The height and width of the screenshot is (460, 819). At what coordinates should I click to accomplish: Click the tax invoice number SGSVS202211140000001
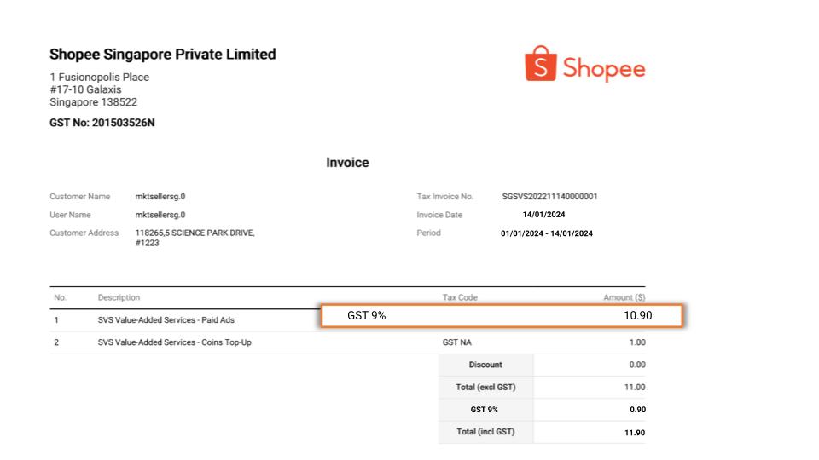click(549, 197)
